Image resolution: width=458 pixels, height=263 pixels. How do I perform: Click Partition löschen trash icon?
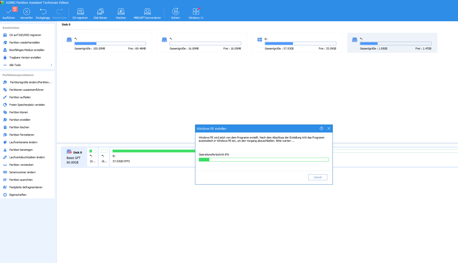coord(5,127)
